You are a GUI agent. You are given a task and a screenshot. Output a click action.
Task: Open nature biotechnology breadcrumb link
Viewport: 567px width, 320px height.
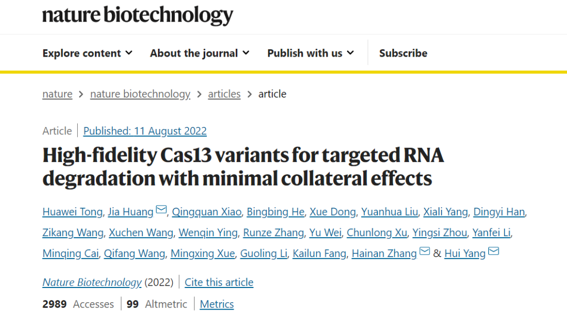[140, 94]
